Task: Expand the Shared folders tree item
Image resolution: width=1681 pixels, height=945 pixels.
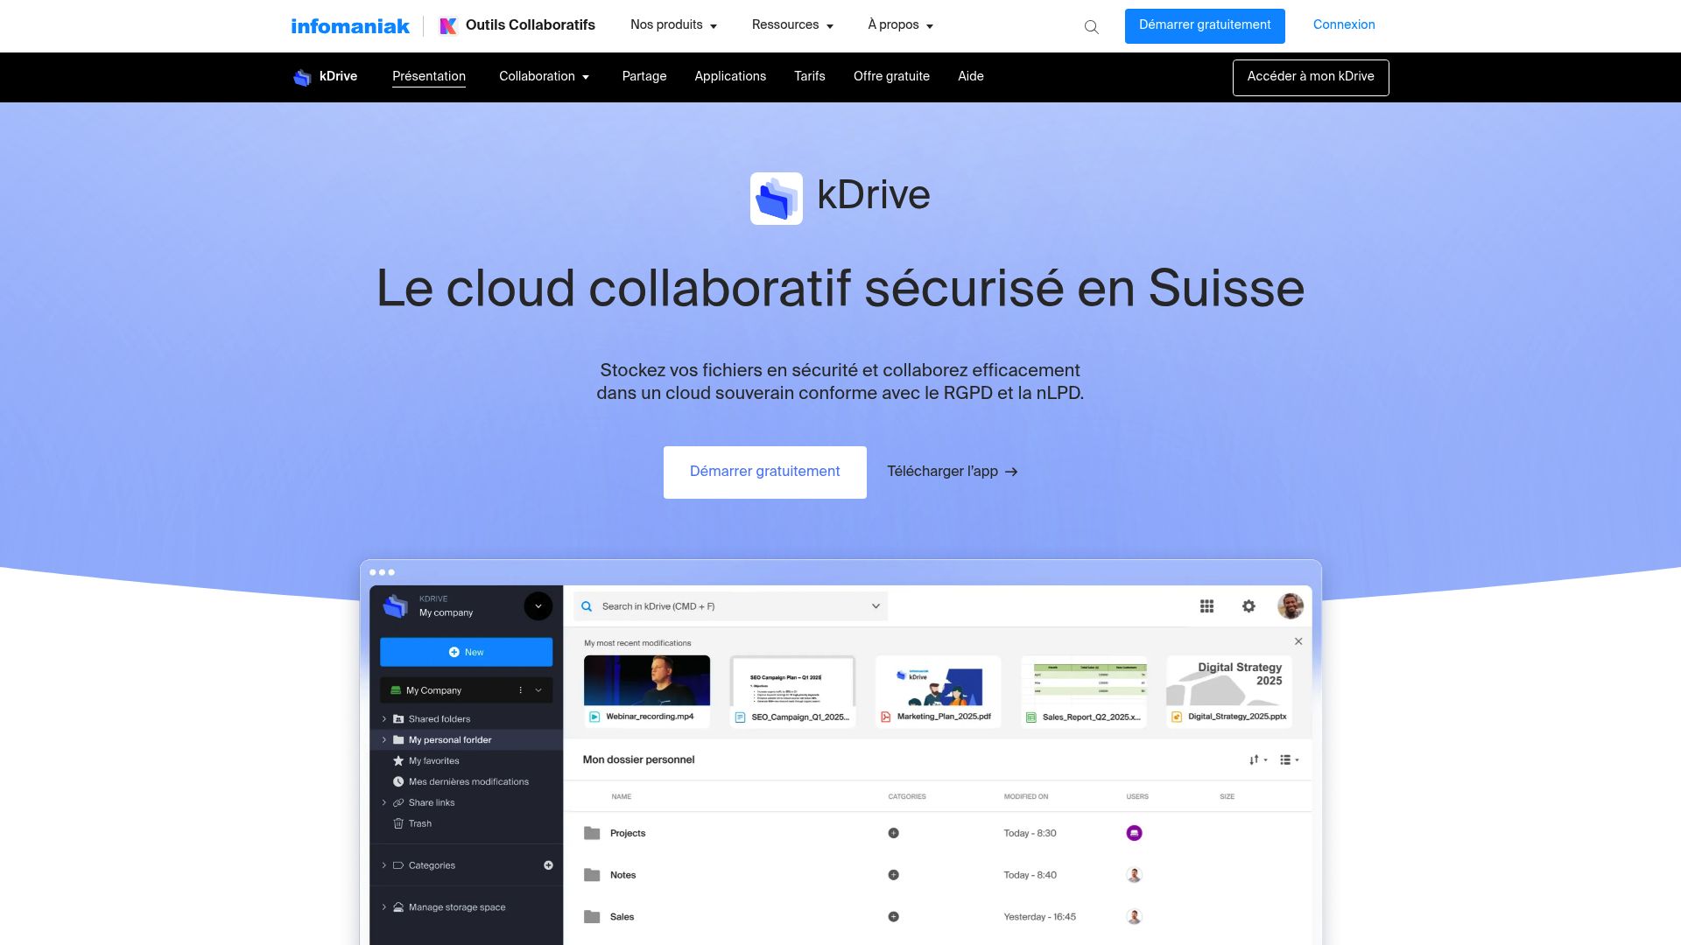Action: pos(383,718)
